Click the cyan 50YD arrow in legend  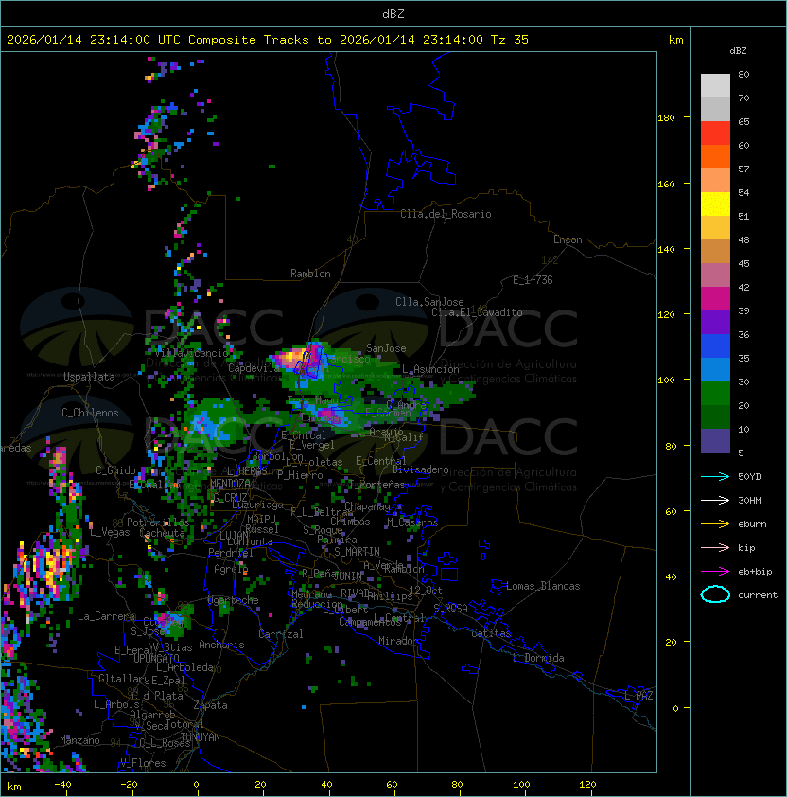[x=715, y=477]
